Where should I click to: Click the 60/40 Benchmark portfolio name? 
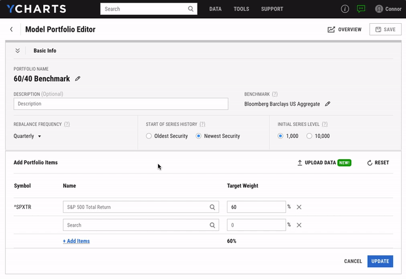42,79
